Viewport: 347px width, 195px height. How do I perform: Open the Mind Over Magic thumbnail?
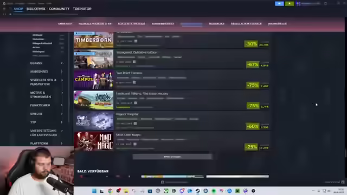[x=93, y=141]
